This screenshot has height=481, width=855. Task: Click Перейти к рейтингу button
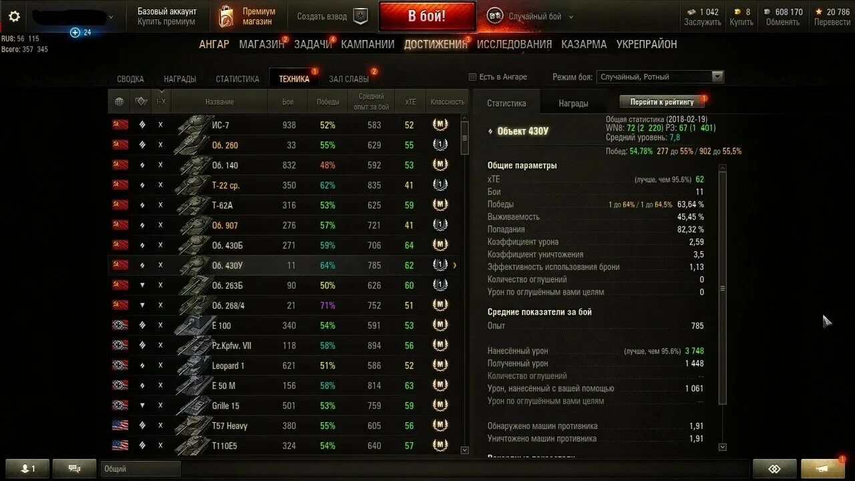(662, 102)
